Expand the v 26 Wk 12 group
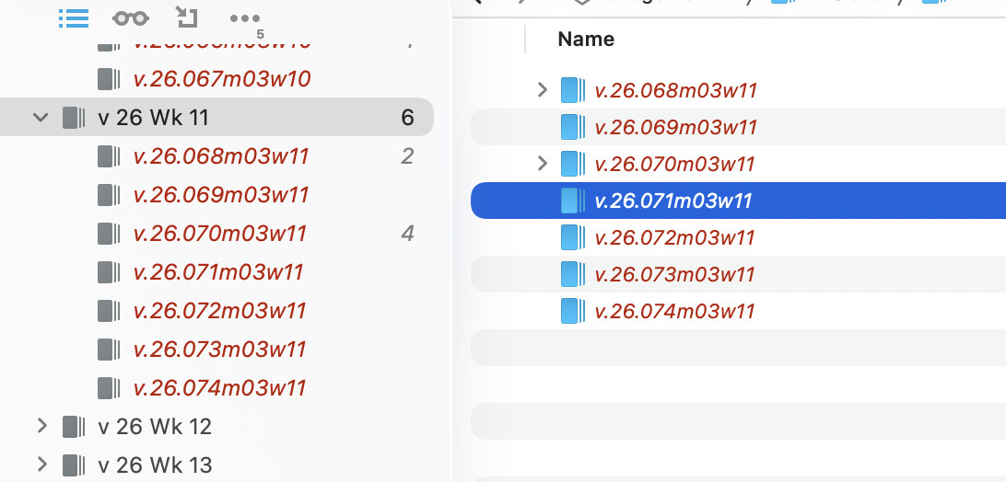1006x482 pixels. [x=41, y=426]
